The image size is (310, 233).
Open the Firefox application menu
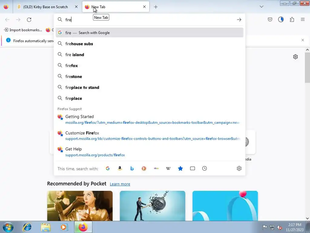point(303,19)
